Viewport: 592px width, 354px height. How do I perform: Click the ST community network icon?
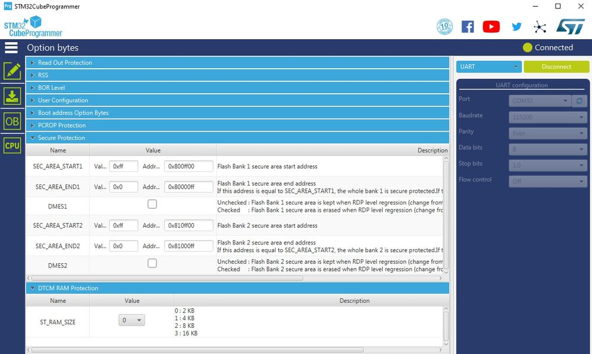540,27
